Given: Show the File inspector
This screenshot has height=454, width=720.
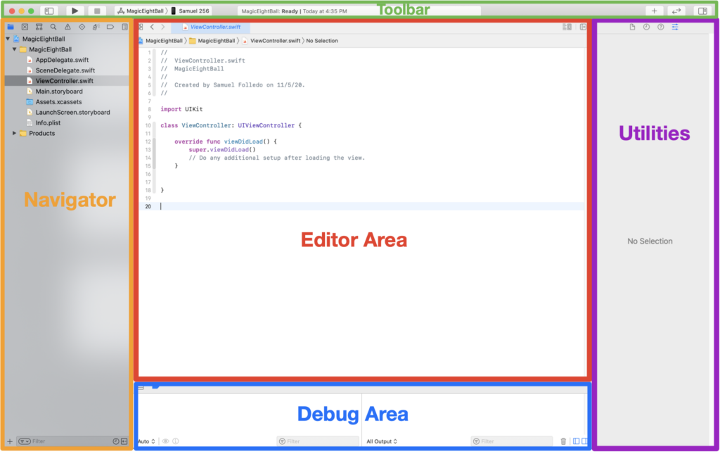Looking at the screenshot, I should pos(633,27).
